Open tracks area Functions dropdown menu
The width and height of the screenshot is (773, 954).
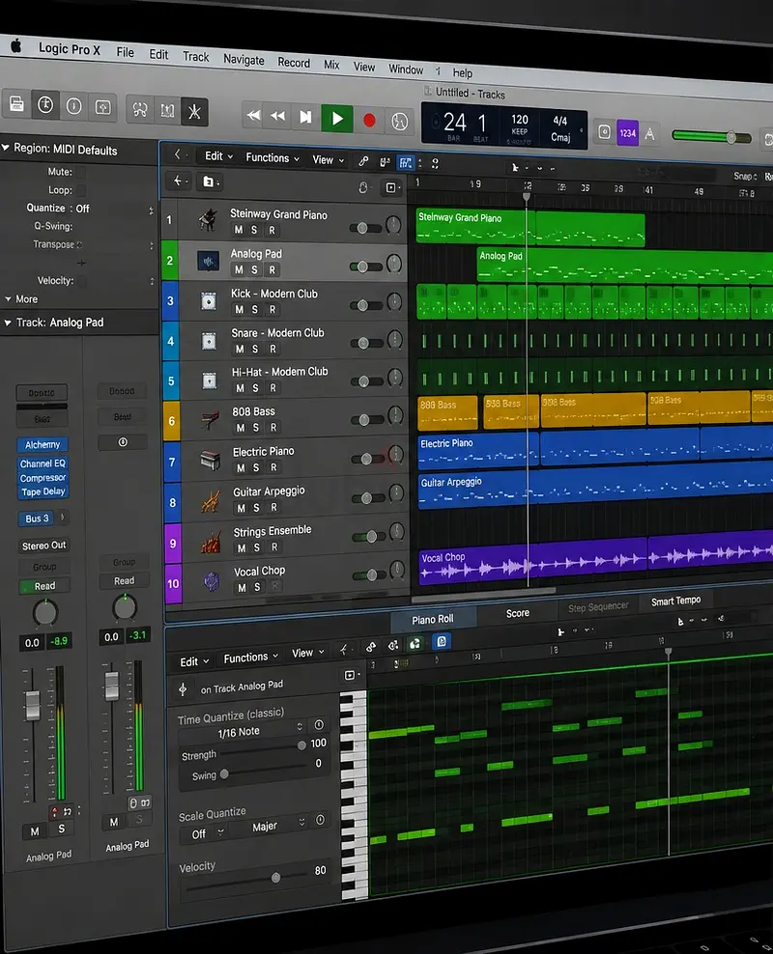[272, 158]
